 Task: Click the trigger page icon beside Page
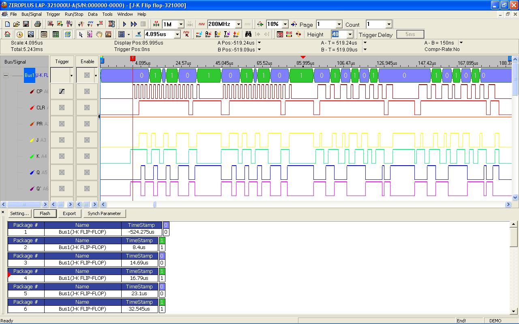tap(294, 24)
